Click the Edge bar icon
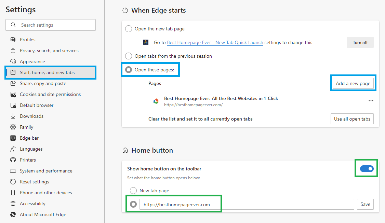The width and height of the screenshot is (385, 223). coord(12,138)
